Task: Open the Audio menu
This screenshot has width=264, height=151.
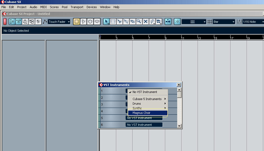Action: click(33, 7)
